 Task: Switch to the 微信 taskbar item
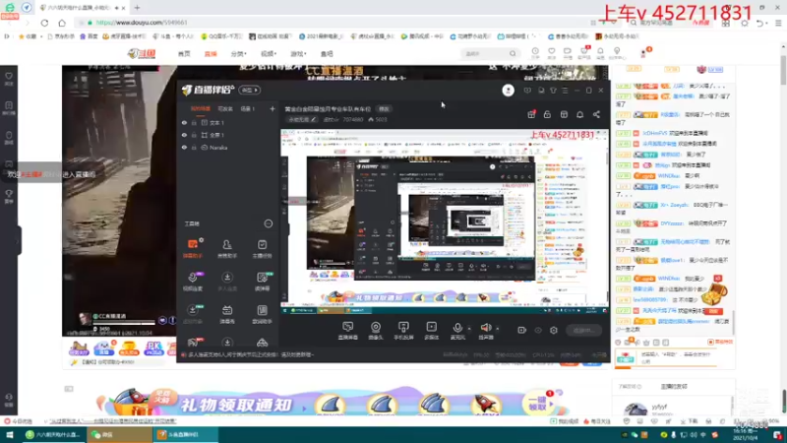[119, 434]
